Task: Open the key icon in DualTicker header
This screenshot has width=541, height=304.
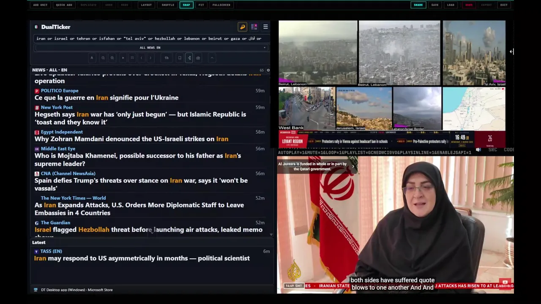Action: click(x=243, y=27)
